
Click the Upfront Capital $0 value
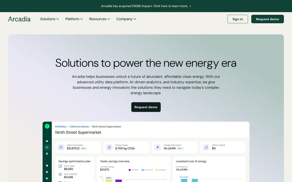214,149
